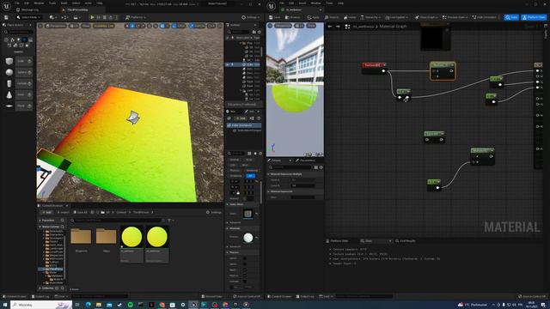Open the Preview State dropdown in material editor
Viewport: 550px width, 309px height.
(x=455, y=17)
